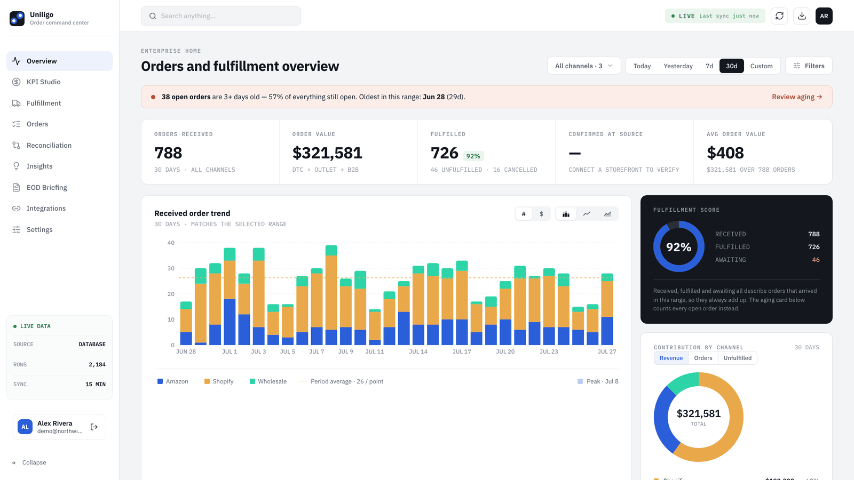Toggle trend chart to count (#) mode
Viewport: 854px width, 480px height.
point(524,214)
